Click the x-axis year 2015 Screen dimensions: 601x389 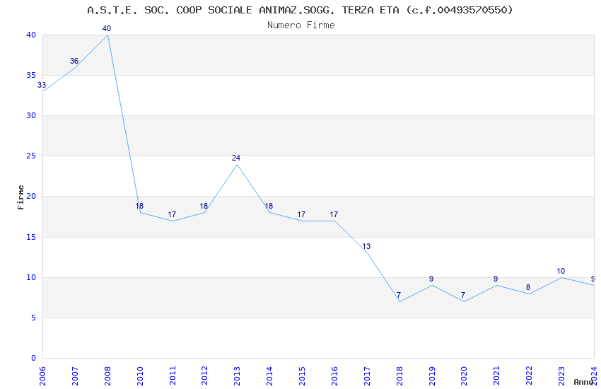click(x=302, y=376)
